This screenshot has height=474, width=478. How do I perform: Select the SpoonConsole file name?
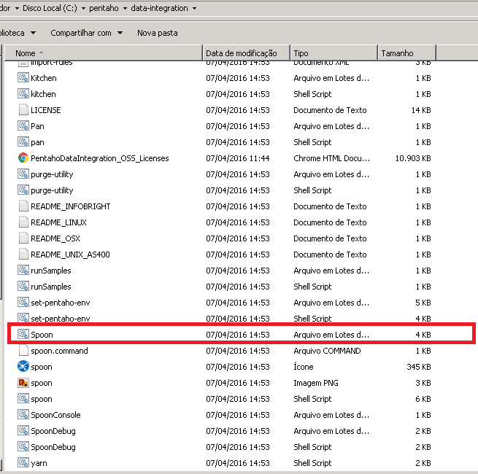coord(55,415)
